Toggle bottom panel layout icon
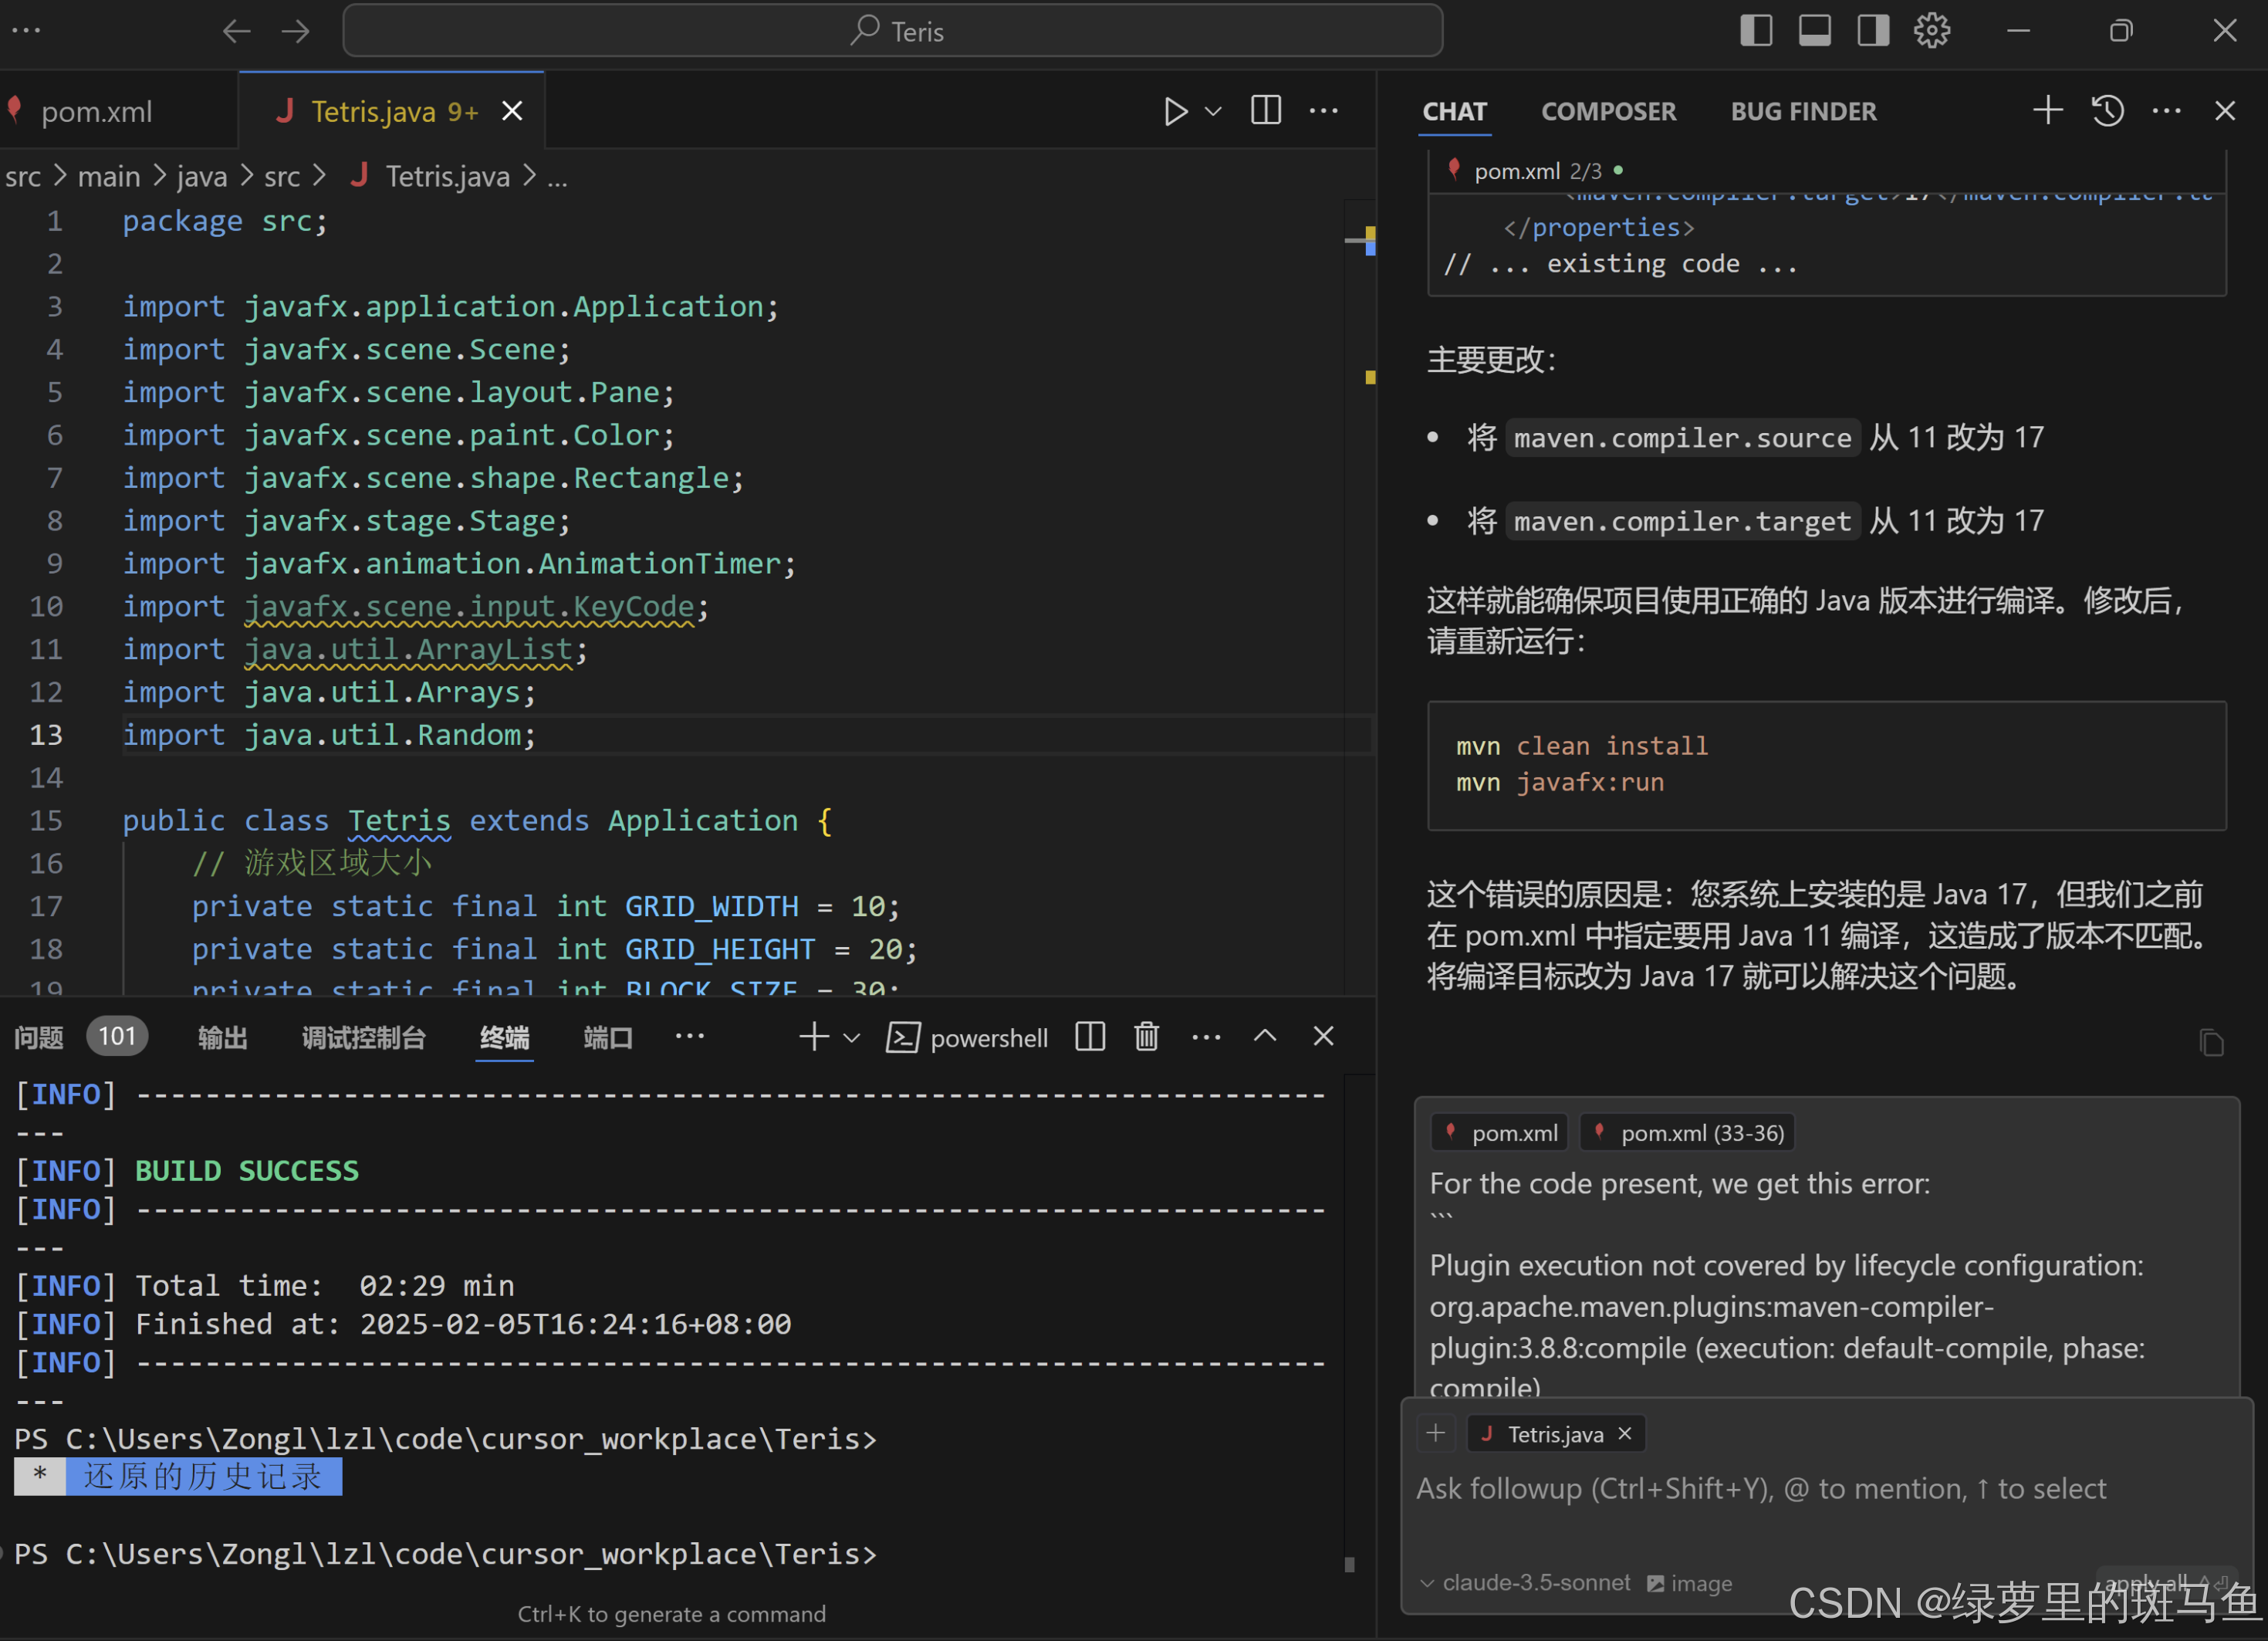The image size is (2268, 1641). 1815,31
